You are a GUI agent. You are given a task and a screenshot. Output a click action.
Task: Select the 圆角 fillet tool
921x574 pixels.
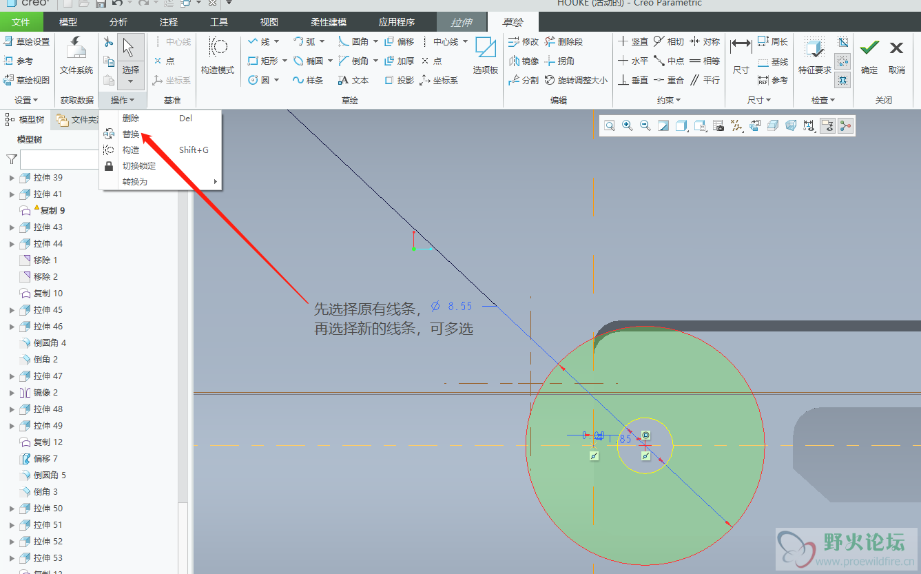(x=354, y=41)
